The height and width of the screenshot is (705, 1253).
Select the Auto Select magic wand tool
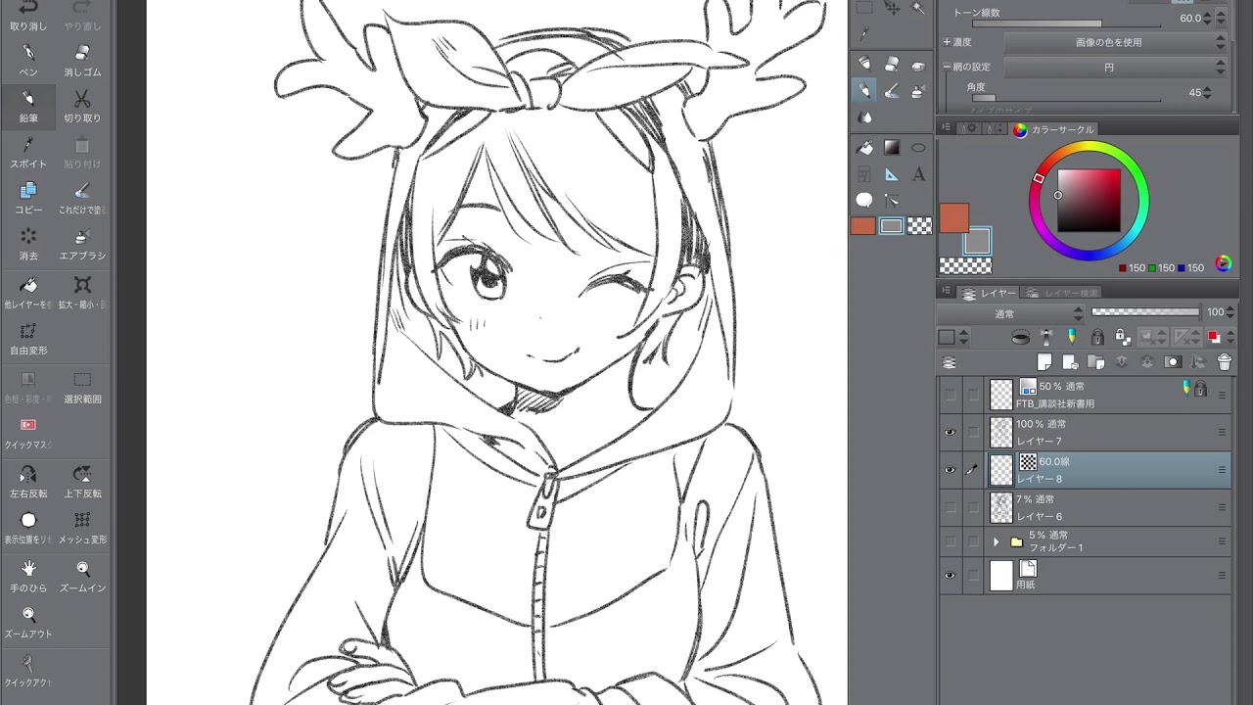(918, 8)
